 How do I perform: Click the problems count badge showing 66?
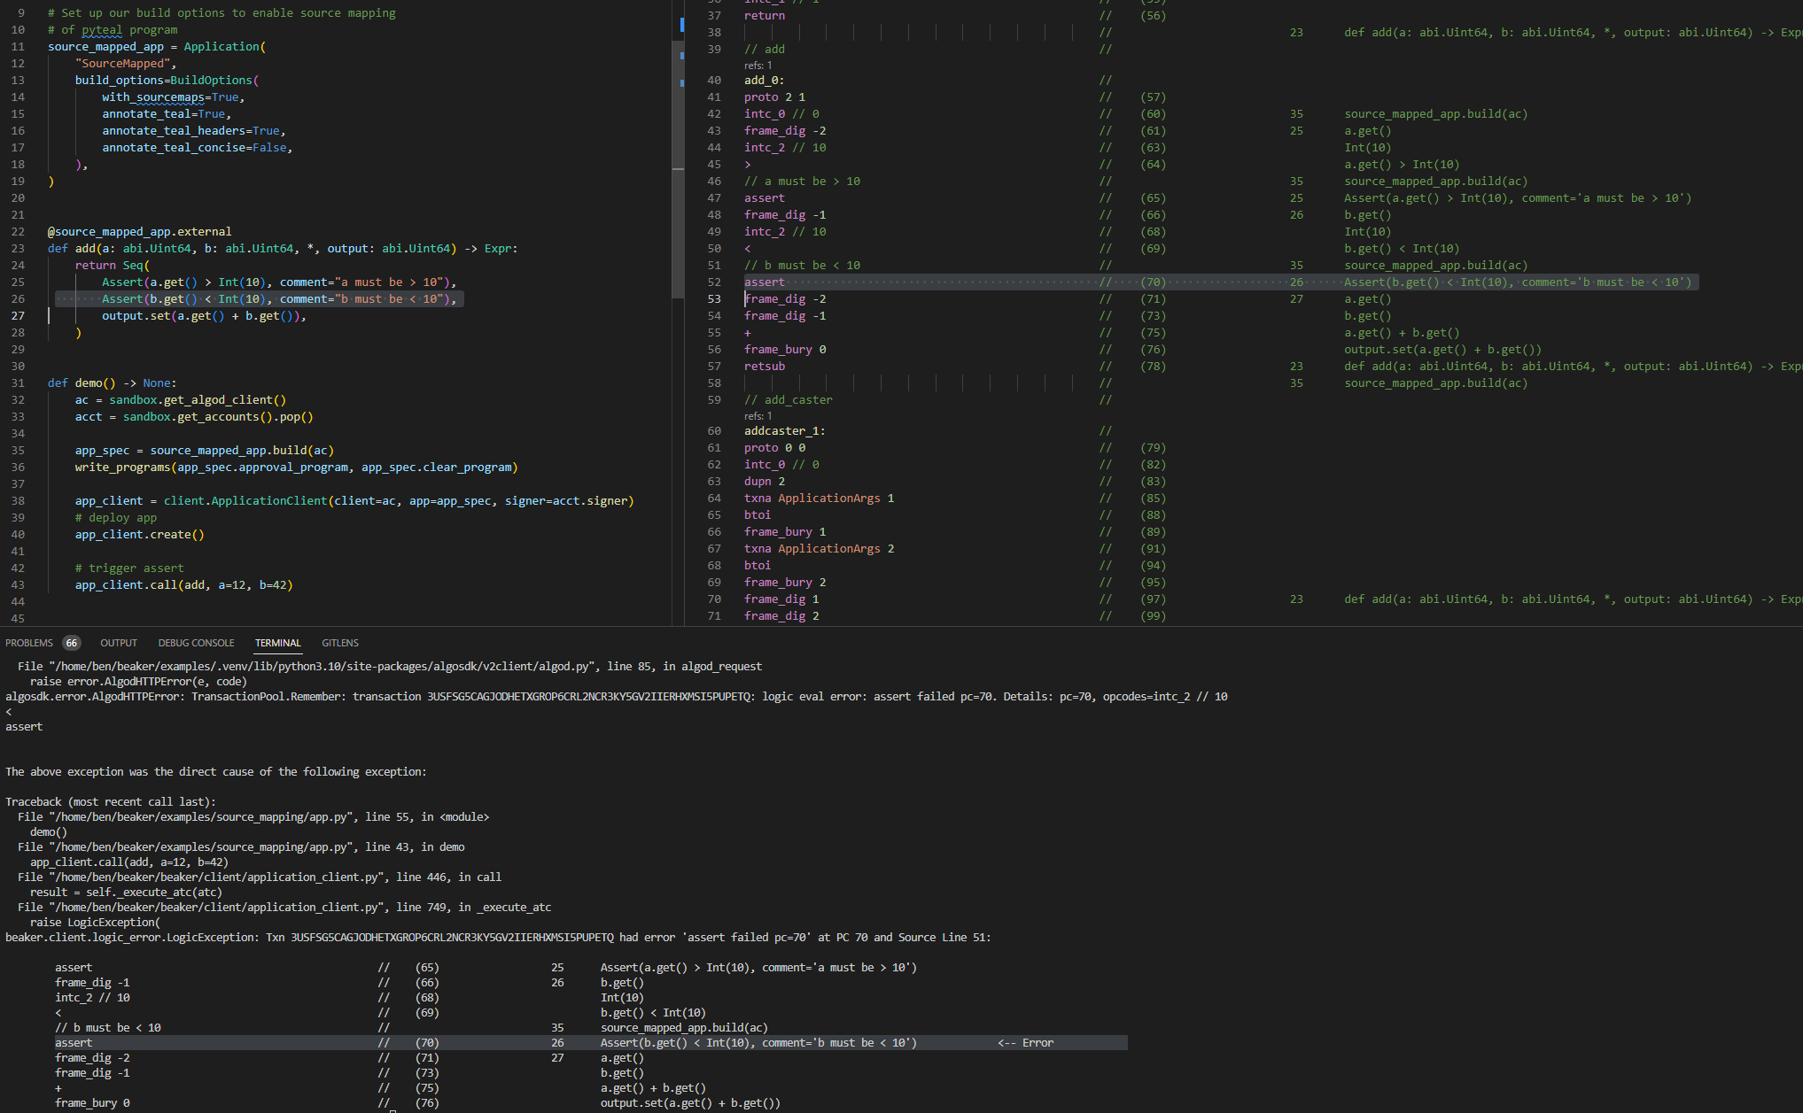coord(72,643)
